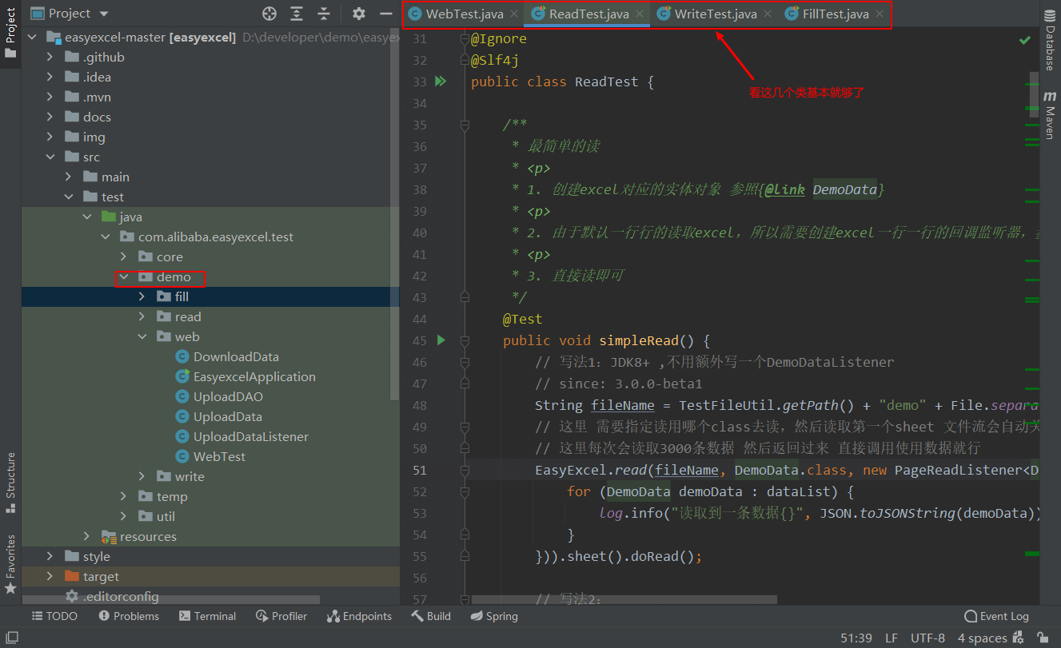Expand the docs folder

(x=50, y=117)
